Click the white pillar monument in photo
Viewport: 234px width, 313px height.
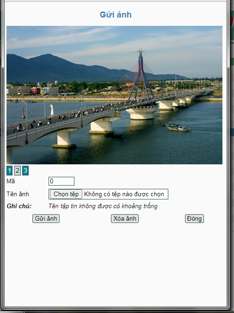(52, 110)
